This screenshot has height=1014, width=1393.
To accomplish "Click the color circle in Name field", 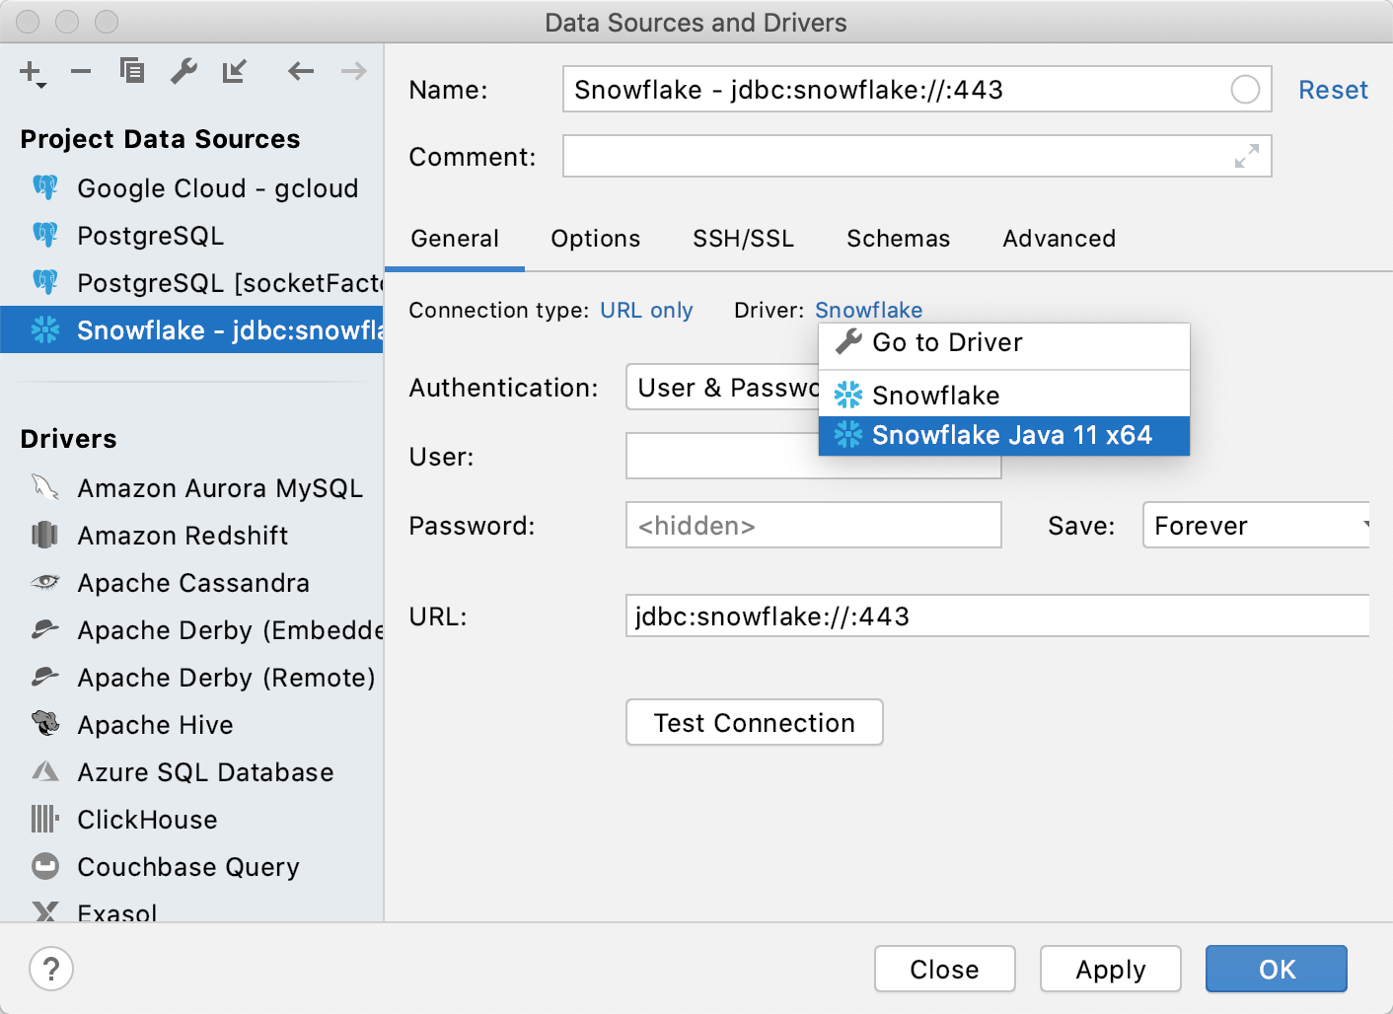I will (x=1245, y=90).
